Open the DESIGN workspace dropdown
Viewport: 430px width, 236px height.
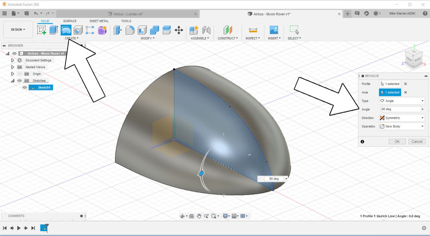point(18,30)
